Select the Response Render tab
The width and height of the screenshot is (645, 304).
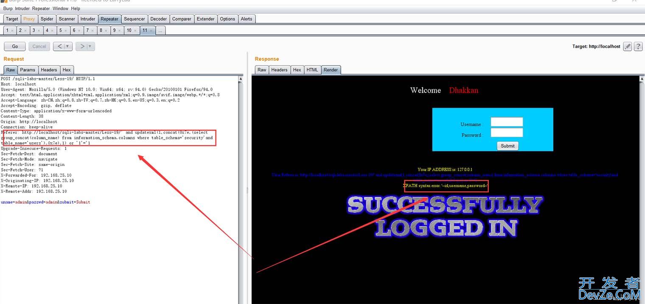click(331, 70)
